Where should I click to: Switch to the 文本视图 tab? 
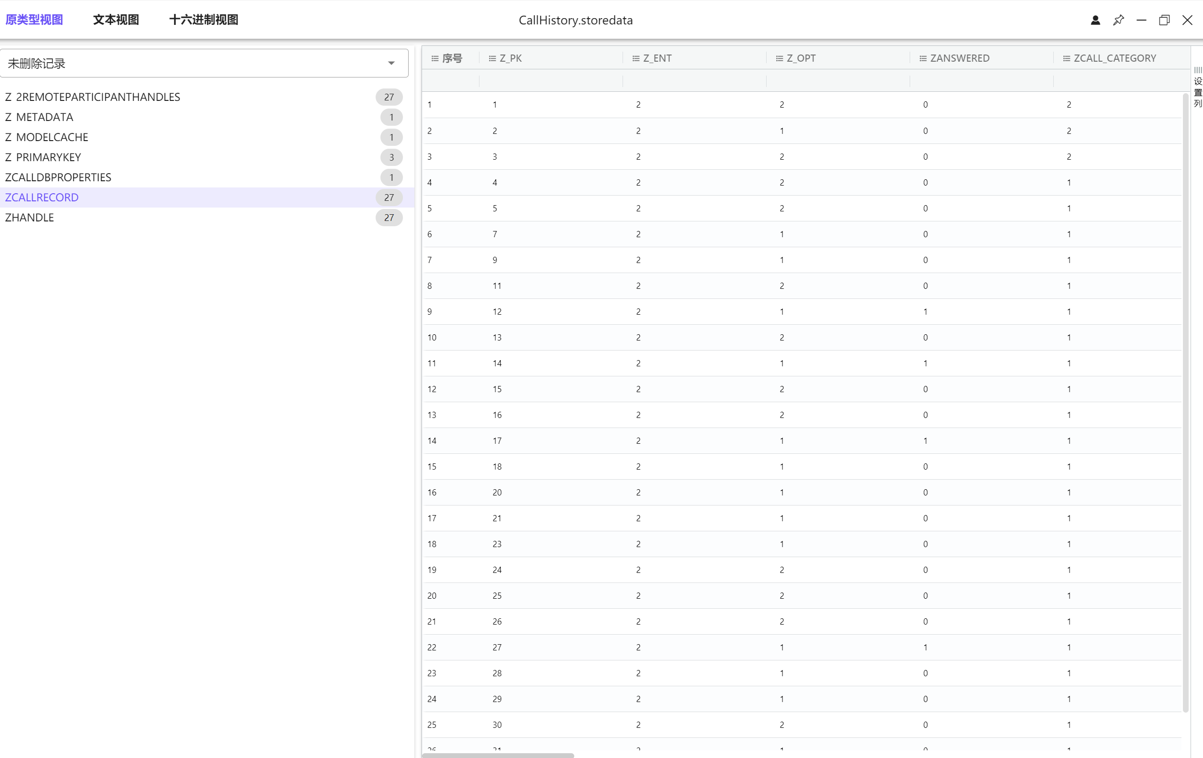click(116, 20)
